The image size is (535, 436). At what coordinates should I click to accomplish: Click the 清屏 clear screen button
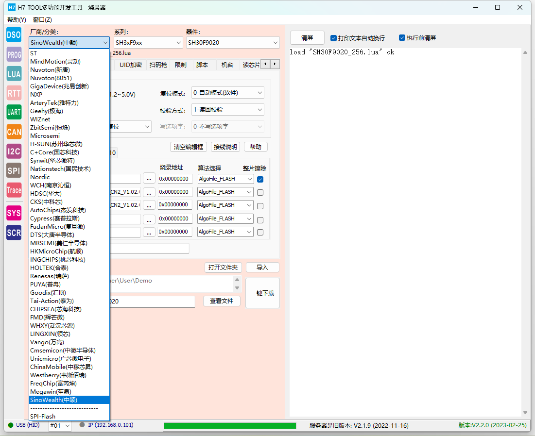307,37
